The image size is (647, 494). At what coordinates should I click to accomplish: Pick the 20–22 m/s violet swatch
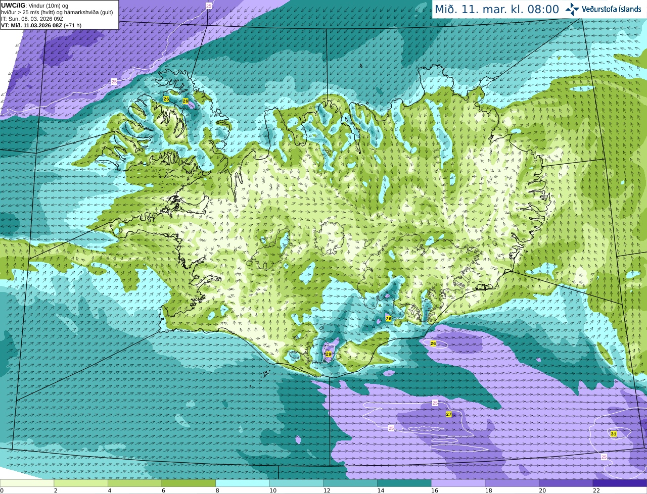tap(566, 483)
